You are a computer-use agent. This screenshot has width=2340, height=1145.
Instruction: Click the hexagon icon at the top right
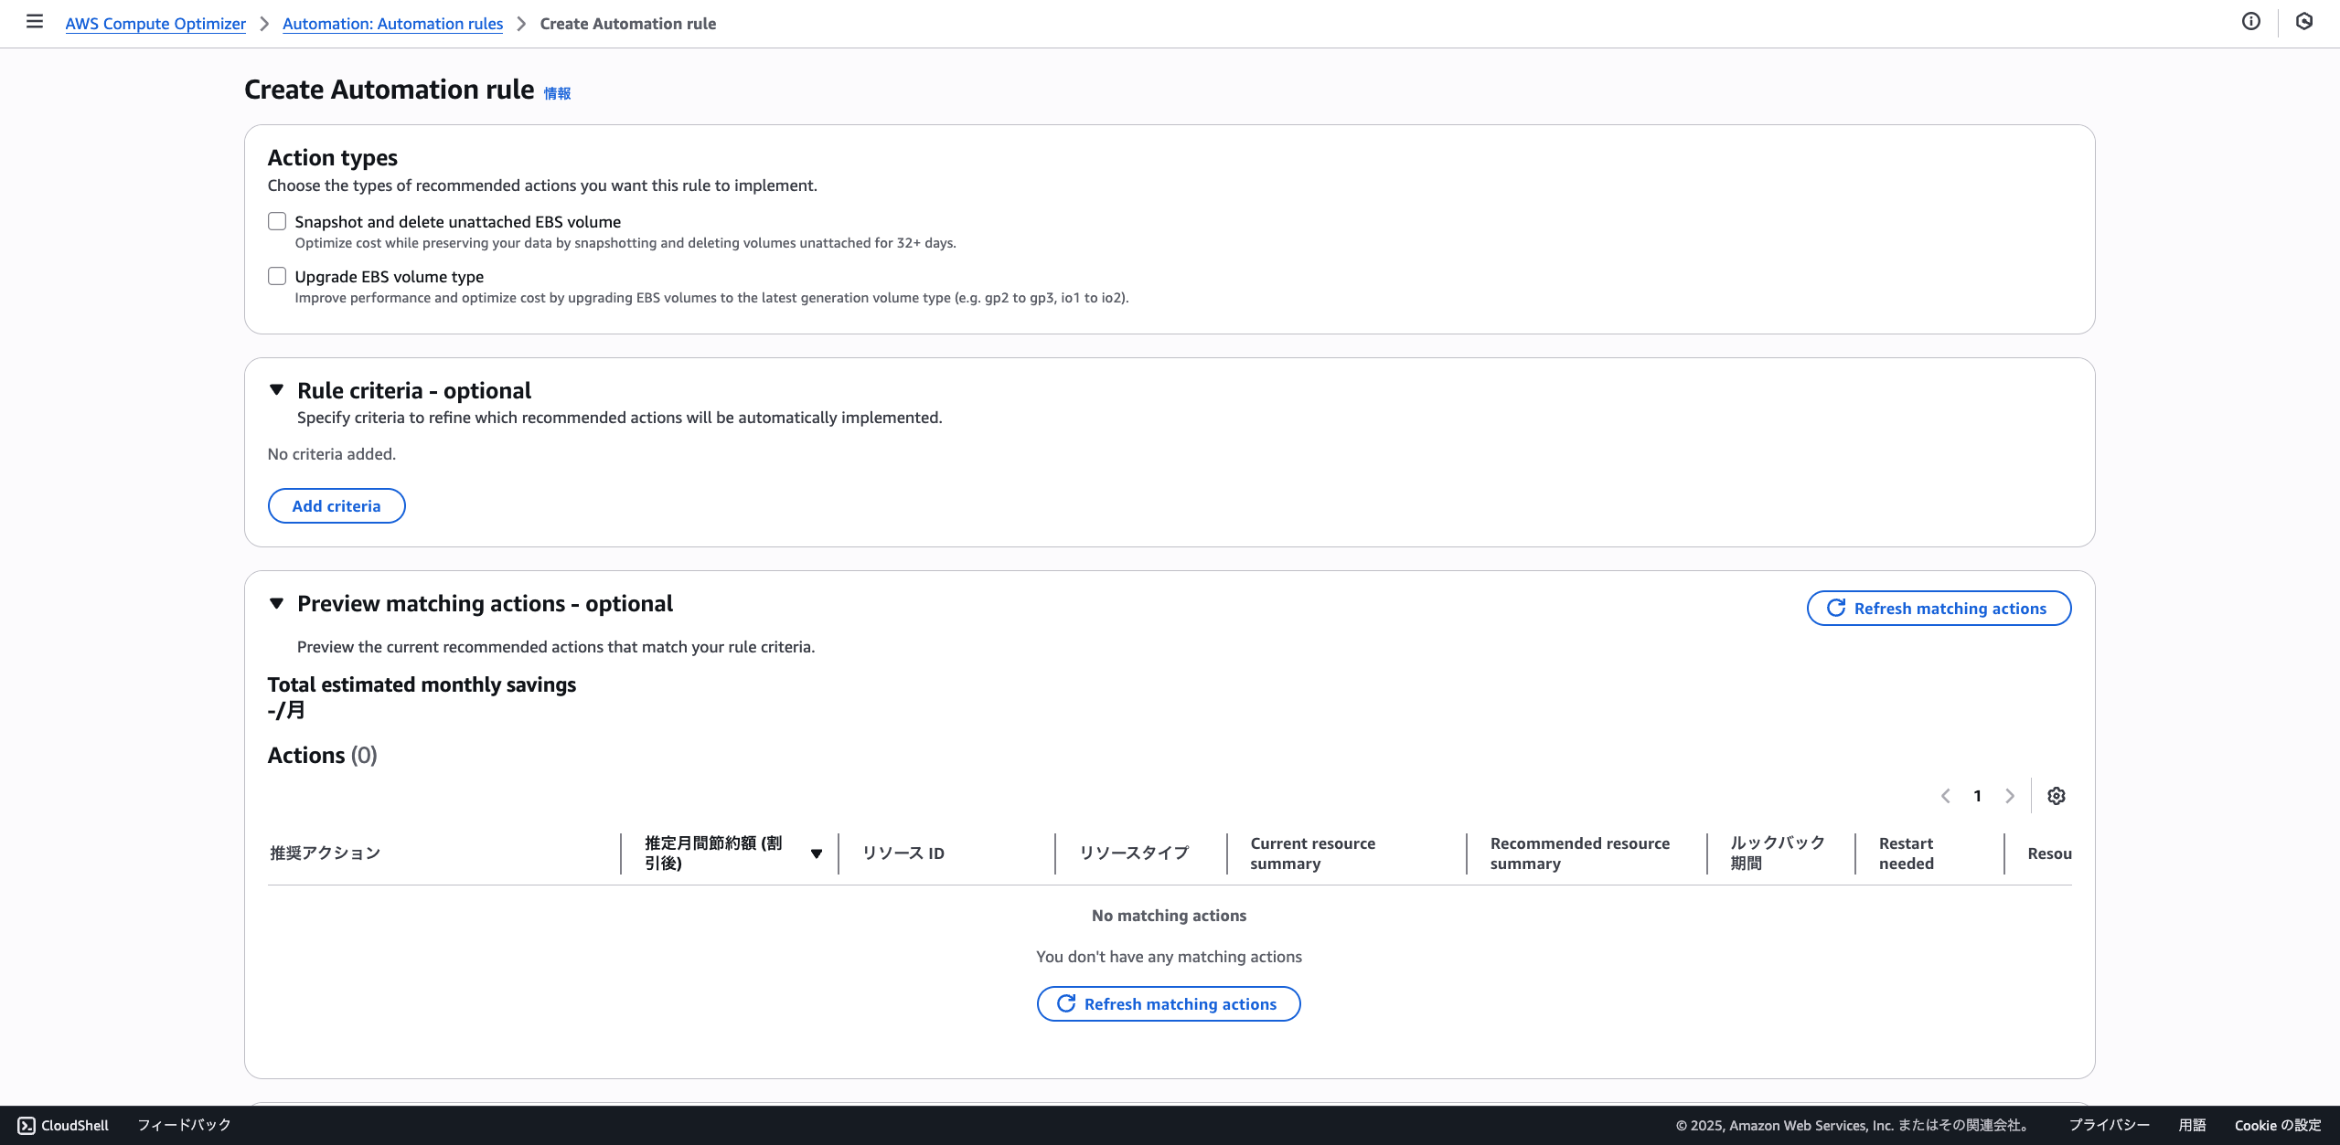pyautogui.click(x=2303, y=22)
